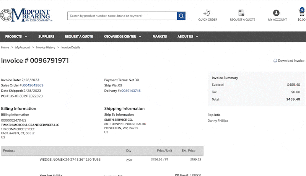This screenshot has height=176, width=306.
Task: Click the Ext. Price column header
Action: 189,151
